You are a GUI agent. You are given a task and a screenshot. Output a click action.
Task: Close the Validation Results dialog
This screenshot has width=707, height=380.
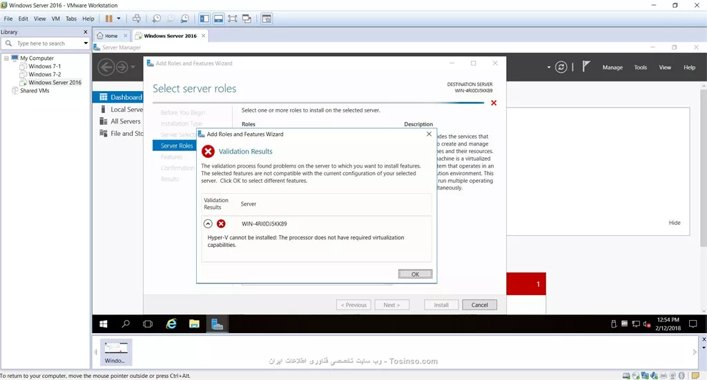(x=429, y=134)
